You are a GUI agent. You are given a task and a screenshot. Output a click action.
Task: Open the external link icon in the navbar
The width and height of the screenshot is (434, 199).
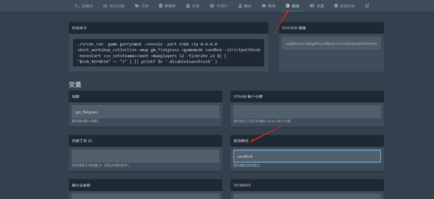coord(367,6)
